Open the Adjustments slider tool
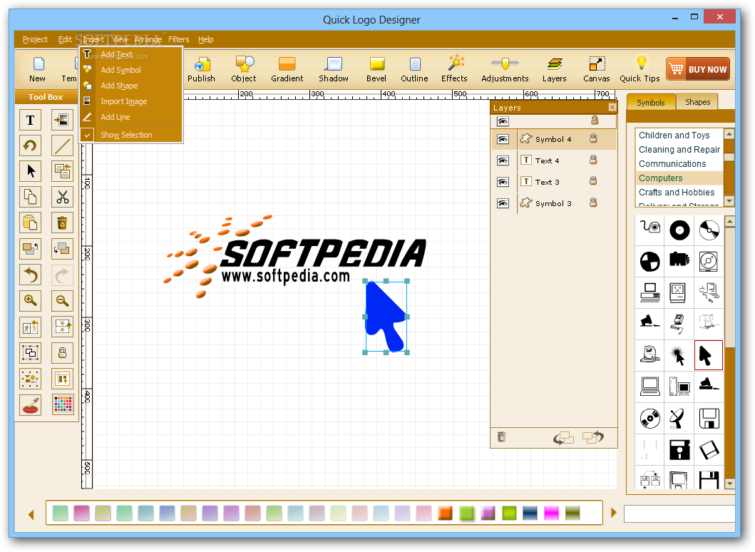Screen dimensions: 755x552 click(505, 70)
